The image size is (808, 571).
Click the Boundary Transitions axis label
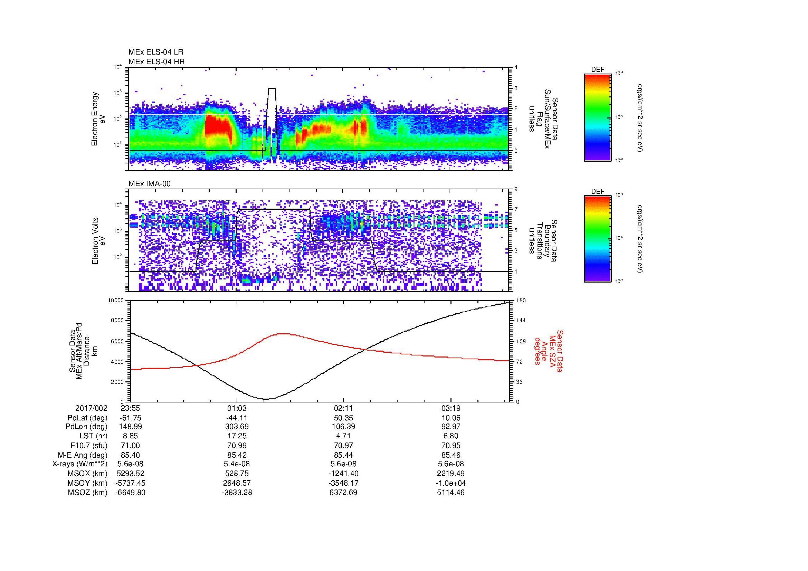[x=543, y=241]
